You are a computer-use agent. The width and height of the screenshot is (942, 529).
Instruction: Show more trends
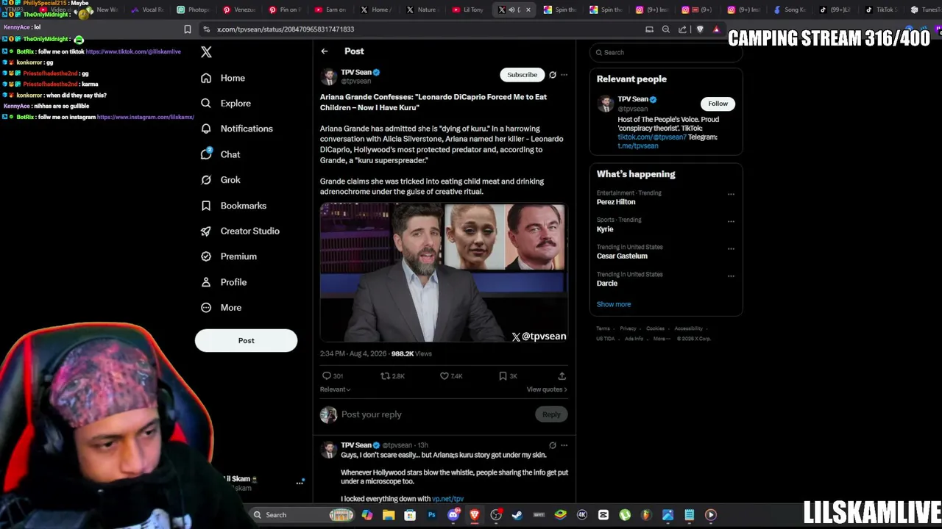coord(614,304)
